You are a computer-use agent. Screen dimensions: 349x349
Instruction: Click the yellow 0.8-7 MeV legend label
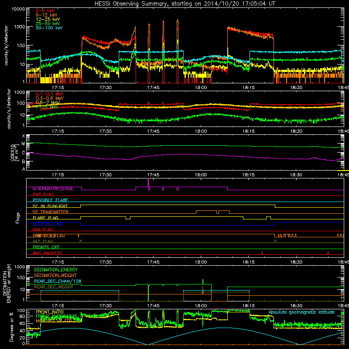(x=48, y=103)
